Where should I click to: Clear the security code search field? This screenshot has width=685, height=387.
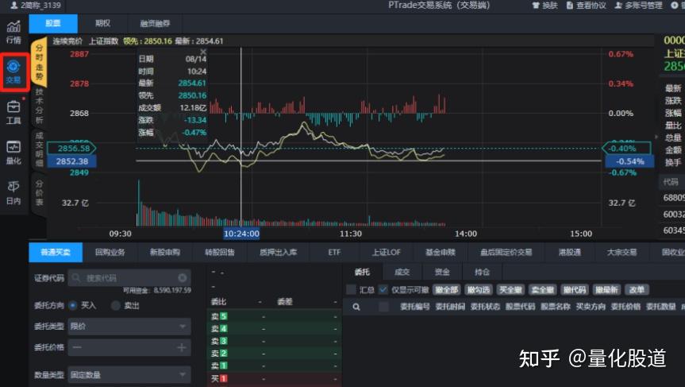coord(183,277)
